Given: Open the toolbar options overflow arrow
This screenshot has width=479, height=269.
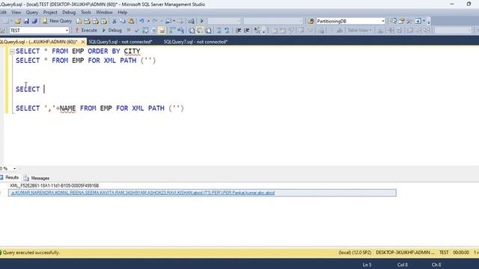Looking at the screenshot, I should click(x=429, y=22).
